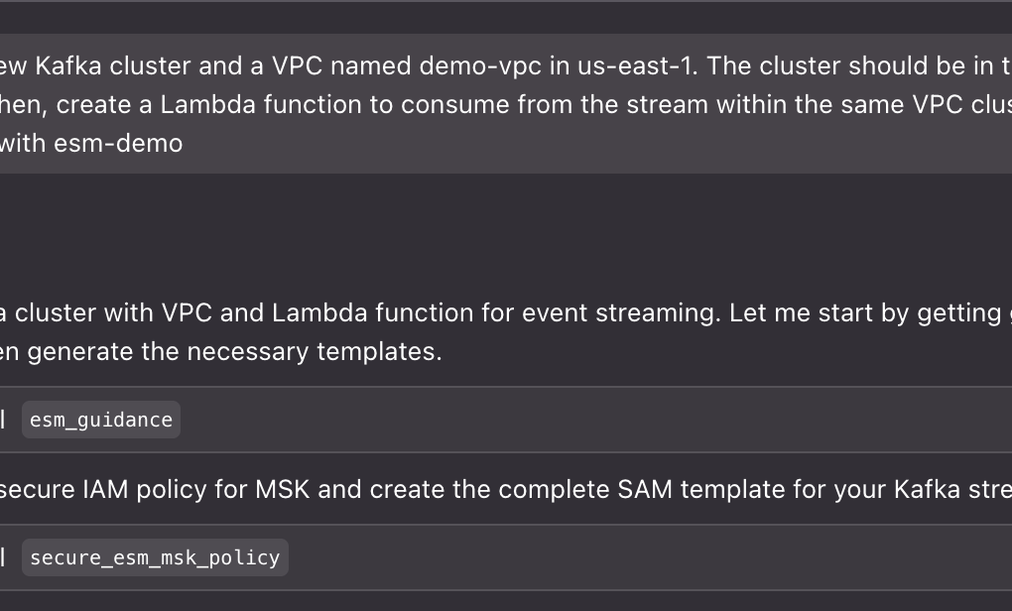Image resolution: width=1012 pixels, height=611 pixels.
Task: Click the dark strip above the user message
Action: 496,18
